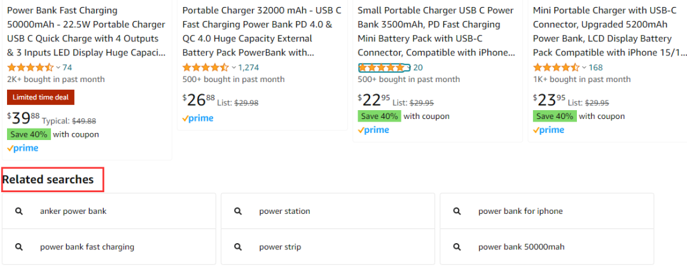
Task: Click magnifier icon beside power bank fast charging
Action: [19, 247]
